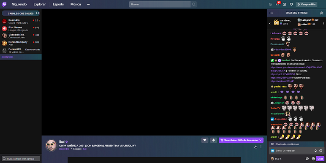Click the magnifier search button
This screenshot has width=326, height=163.
[x=193, y=4]
